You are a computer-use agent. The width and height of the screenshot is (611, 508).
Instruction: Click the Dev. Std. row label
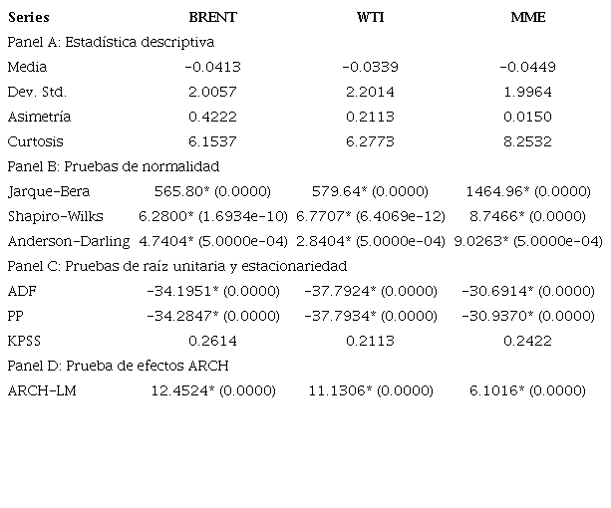tap(37, 92)
